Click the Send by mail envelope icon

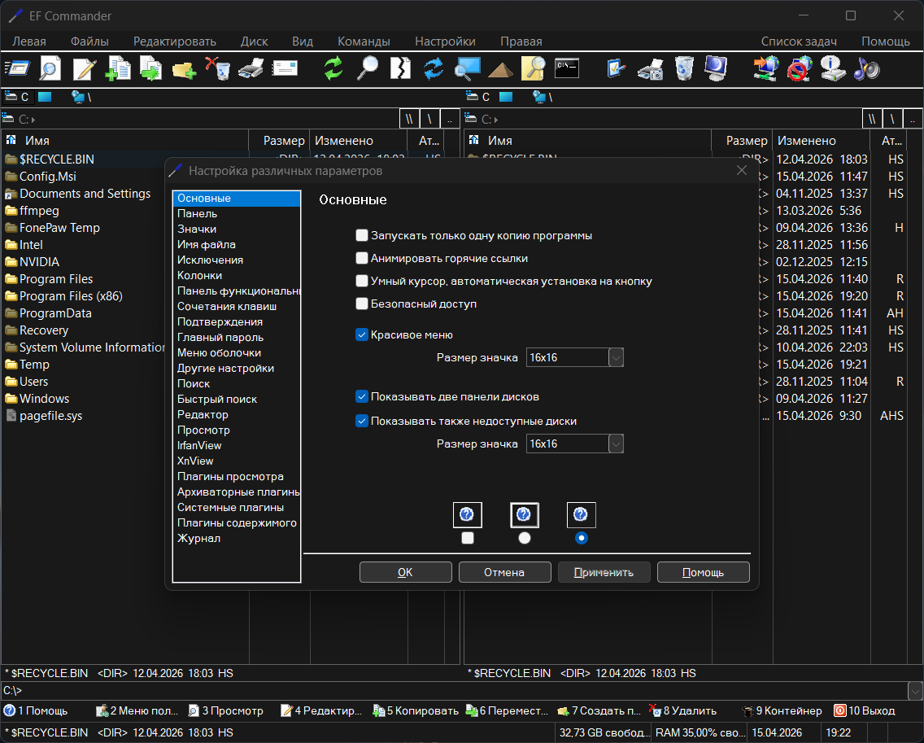click(x=285, y=68)
